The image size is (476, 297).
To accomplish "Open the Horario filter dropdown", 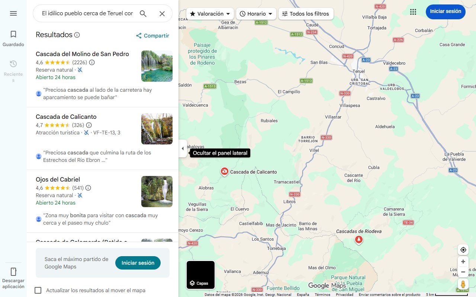I will click(x=256, y=13).
